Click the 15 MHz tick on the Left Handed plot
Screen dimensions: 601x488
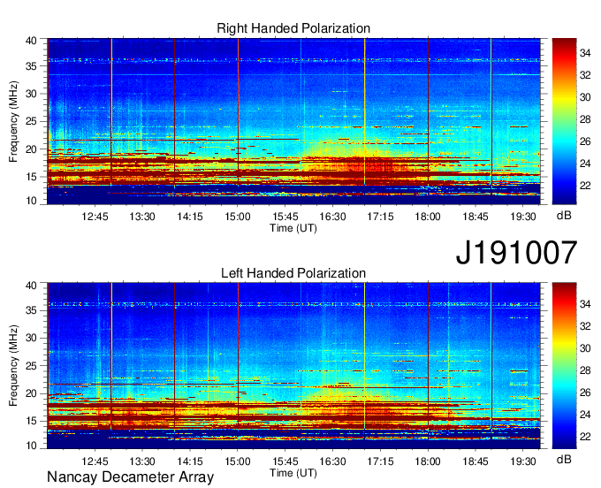31,422
